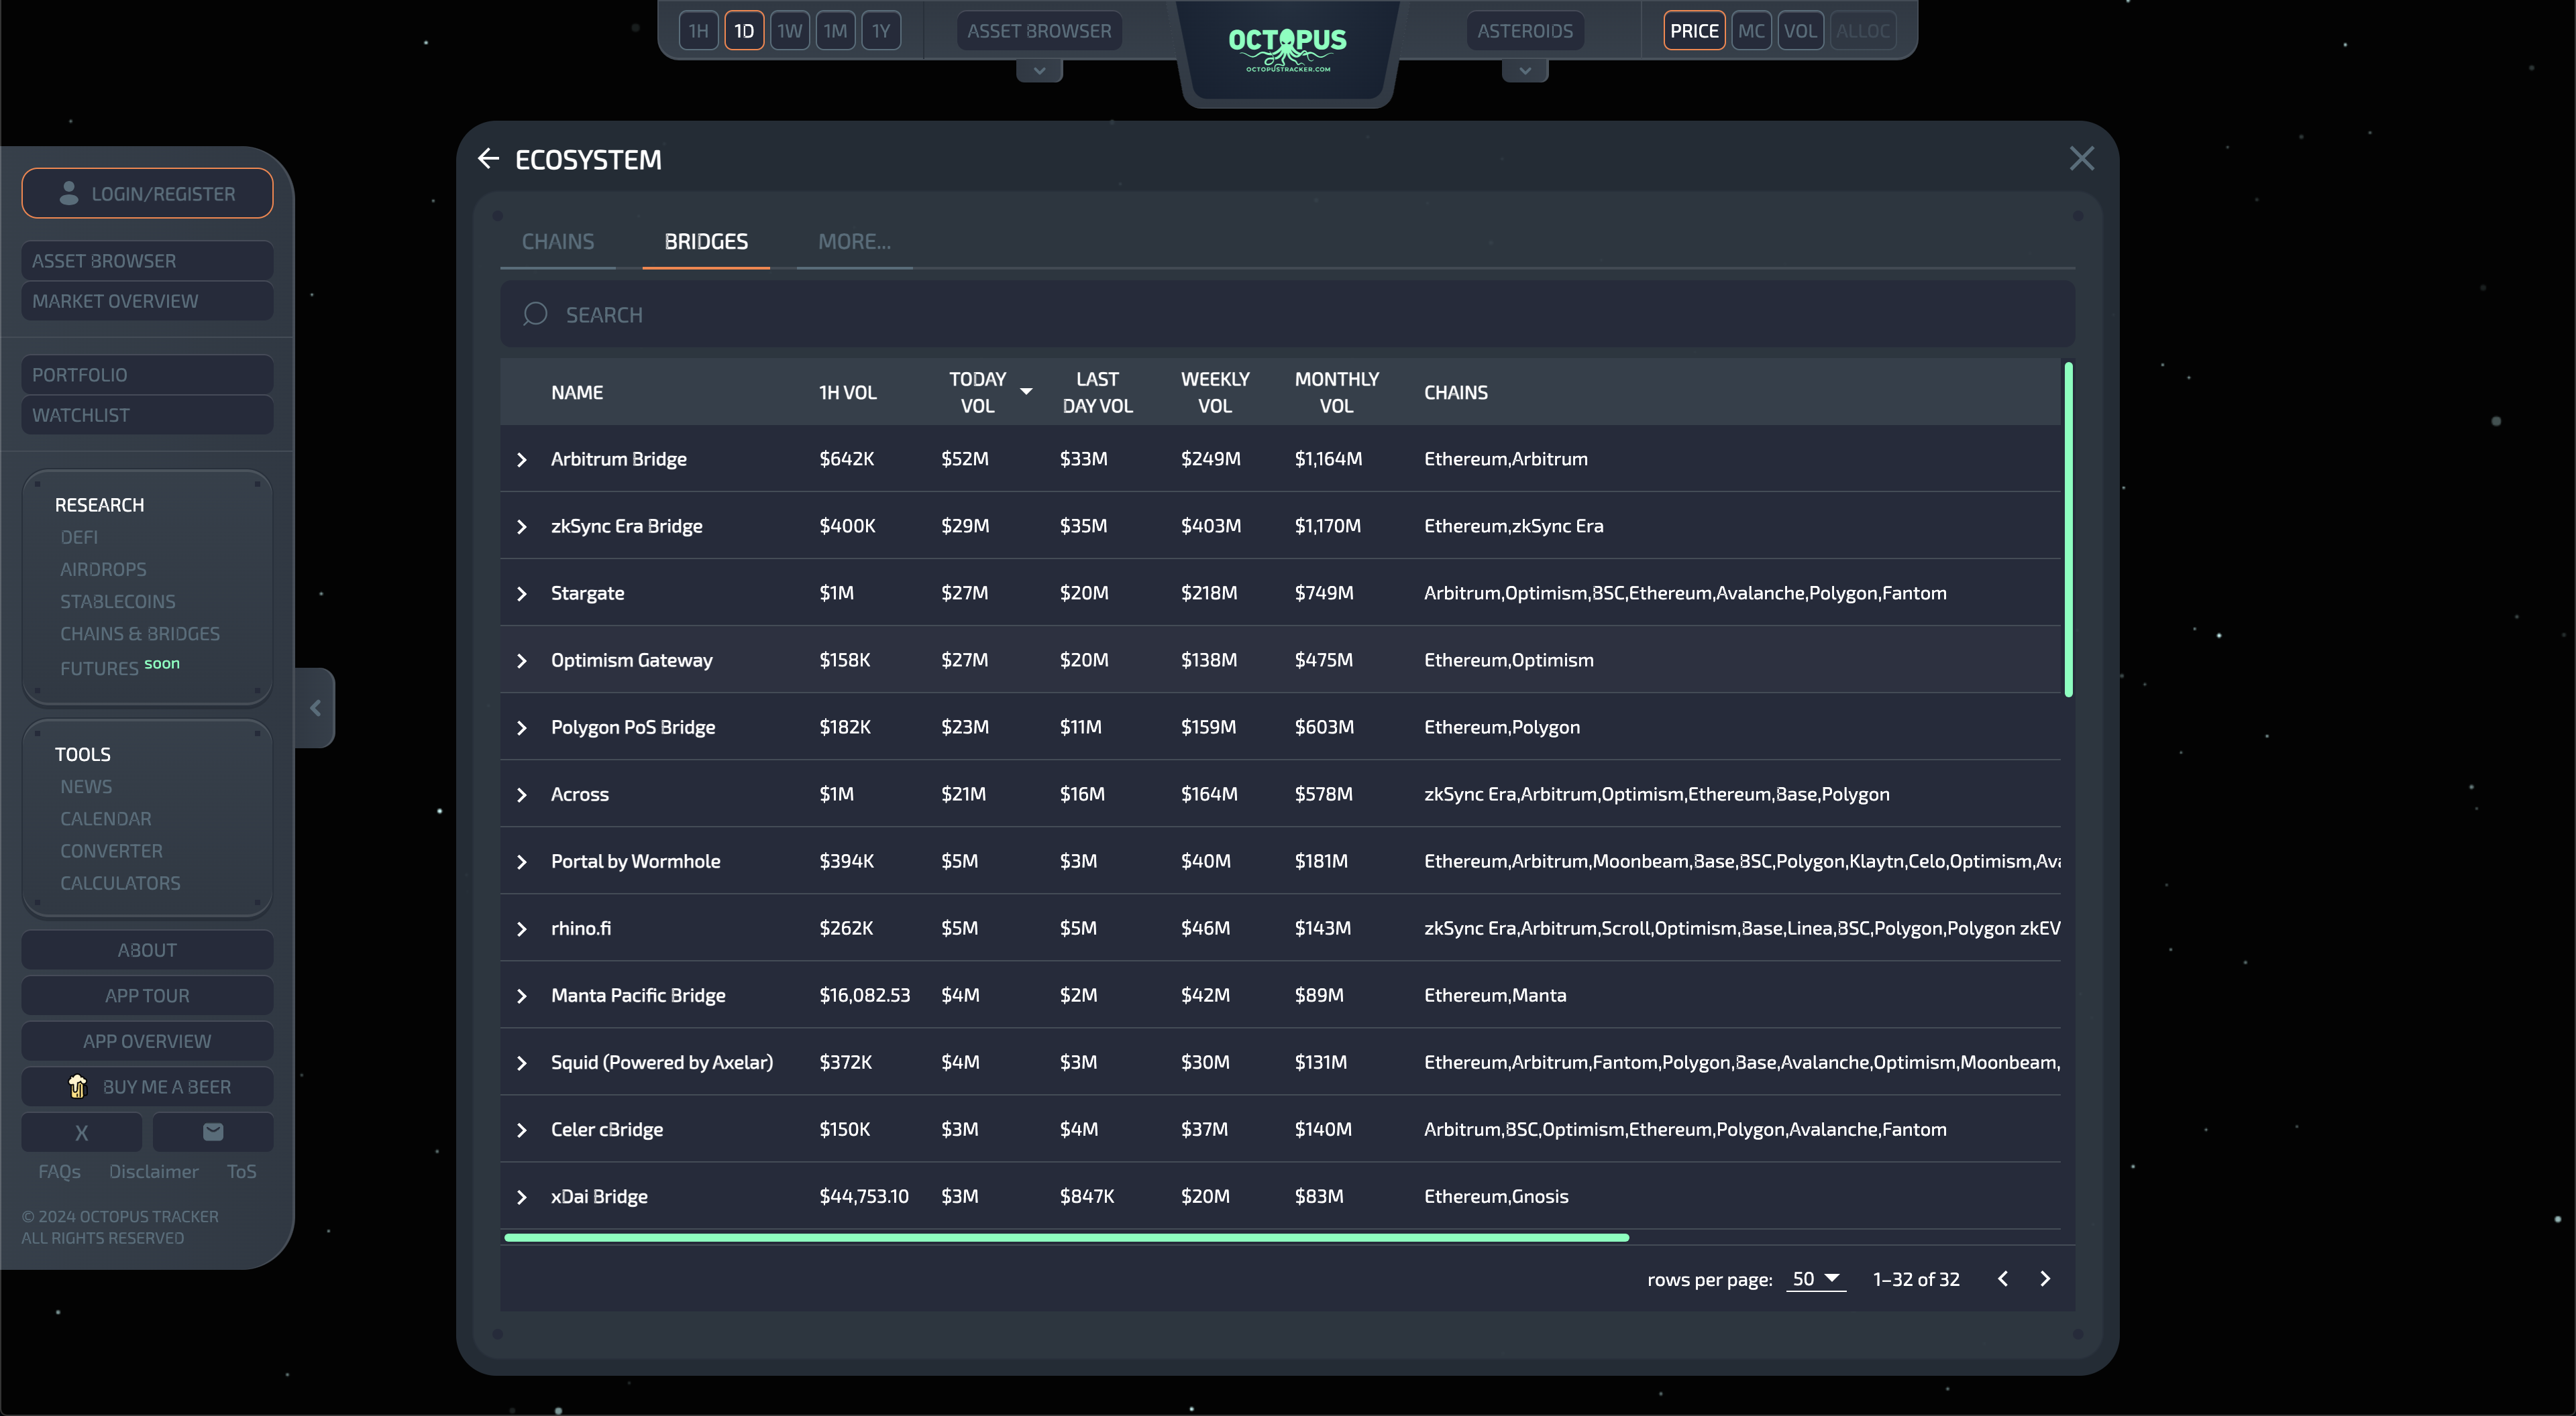Viewport: 2576px width, 1416px height.
Task: Expand the Arbitrum Bridge row
Action: [521, 460]
